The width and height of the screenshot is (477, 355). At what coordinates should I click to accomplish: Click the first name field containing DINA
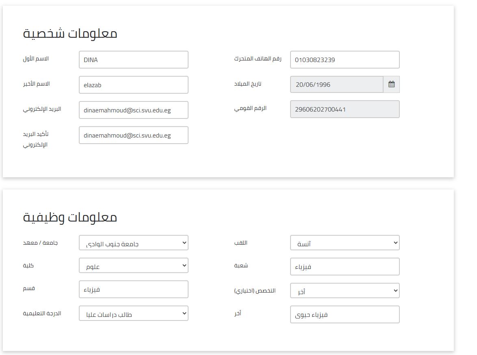pyautogui.click(x=133, y=60)
